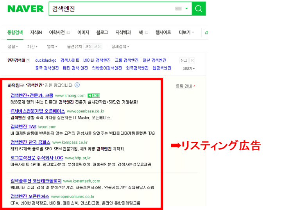Click the green search magnifier button
The width and height of the screenshot is (299, 210).
(199, 9)
